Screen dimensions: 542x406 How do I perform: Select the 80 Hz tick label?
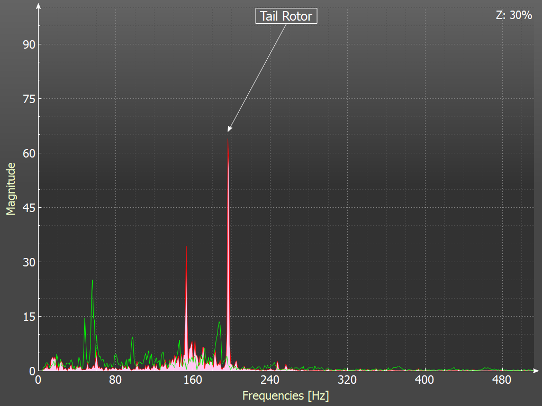tap(115, 380)
